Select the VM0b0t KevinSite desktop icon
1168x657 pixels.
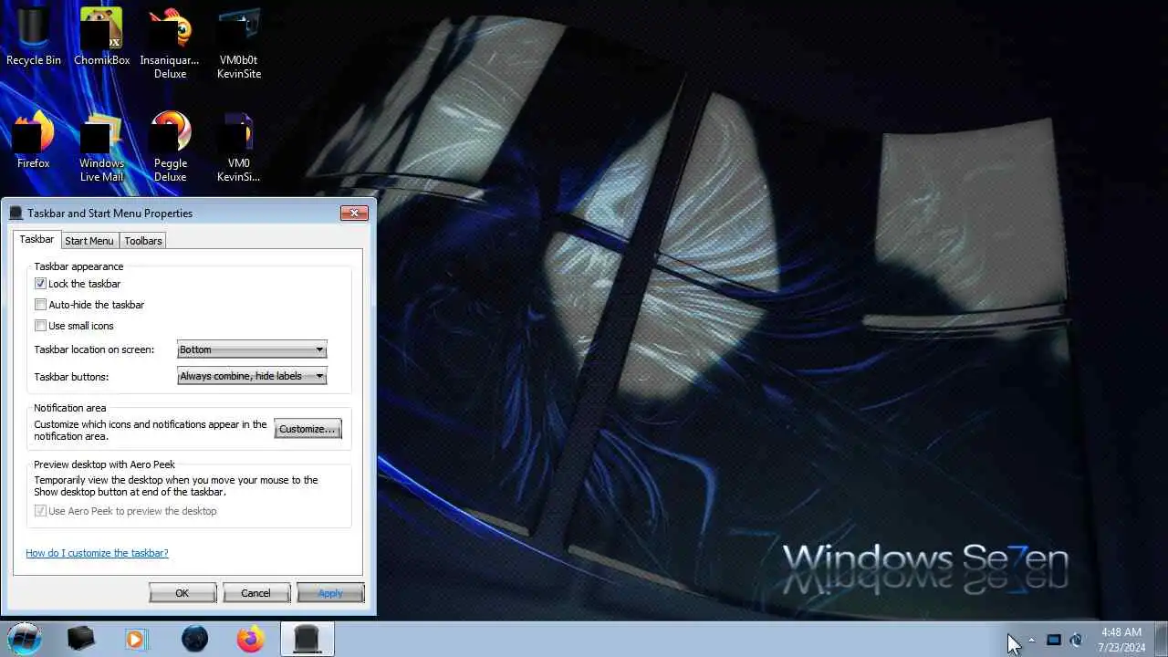point(239,43)
